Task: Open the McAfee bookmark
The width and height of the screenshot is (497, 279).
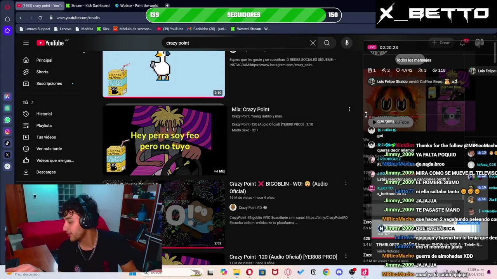Action: click(x=84, y=29)
